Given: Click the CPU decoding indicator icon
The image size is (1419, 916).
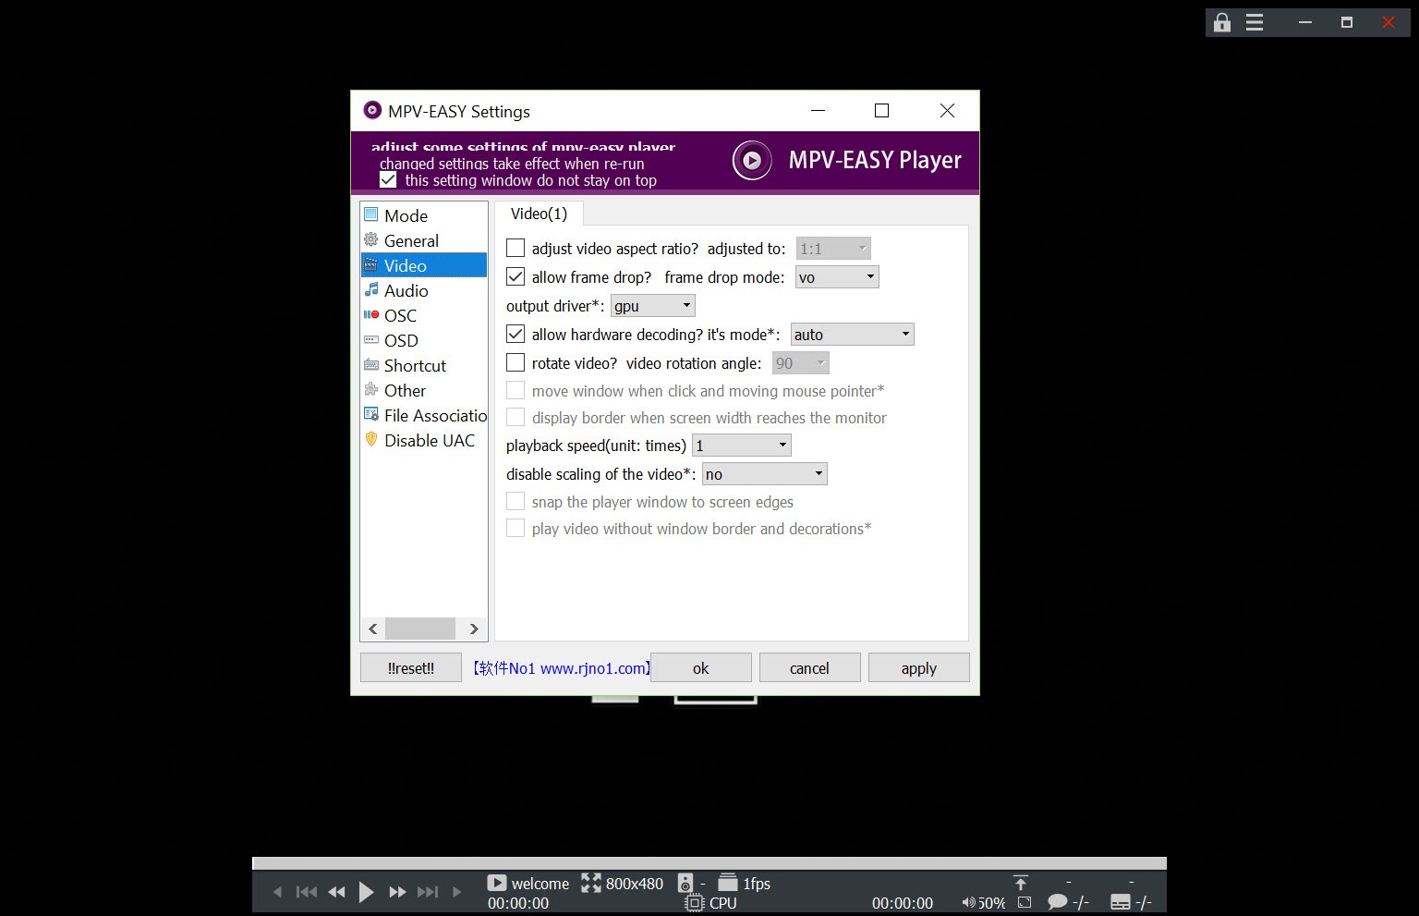Looking at the screenshot, I should [694, 902].
